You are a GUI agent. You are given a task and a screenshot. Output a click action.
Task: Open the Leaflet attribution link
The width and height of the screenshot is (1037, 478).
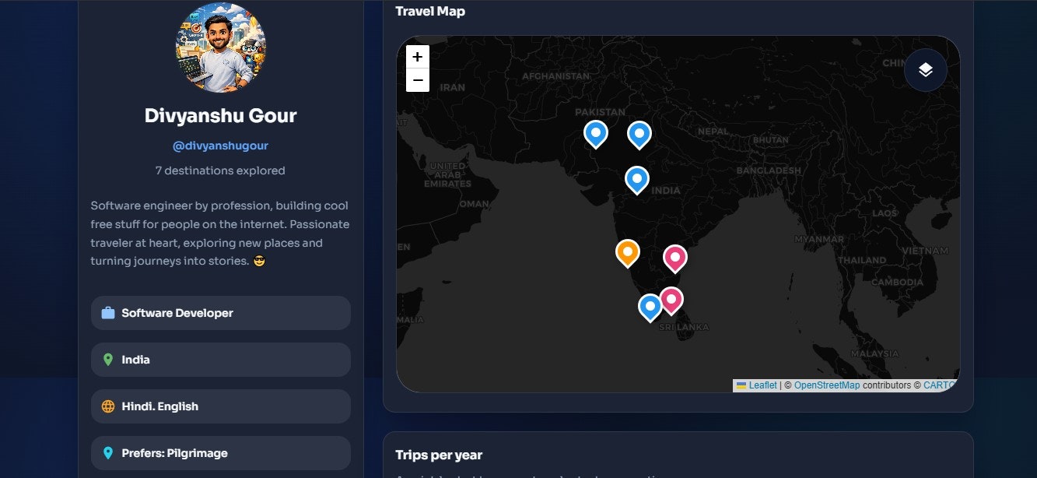coord(762,385)
